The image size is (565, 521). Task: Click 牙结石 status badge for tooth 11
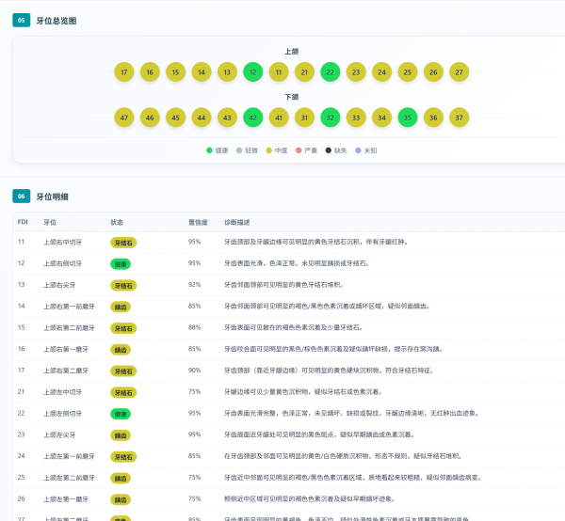point(123,243)
